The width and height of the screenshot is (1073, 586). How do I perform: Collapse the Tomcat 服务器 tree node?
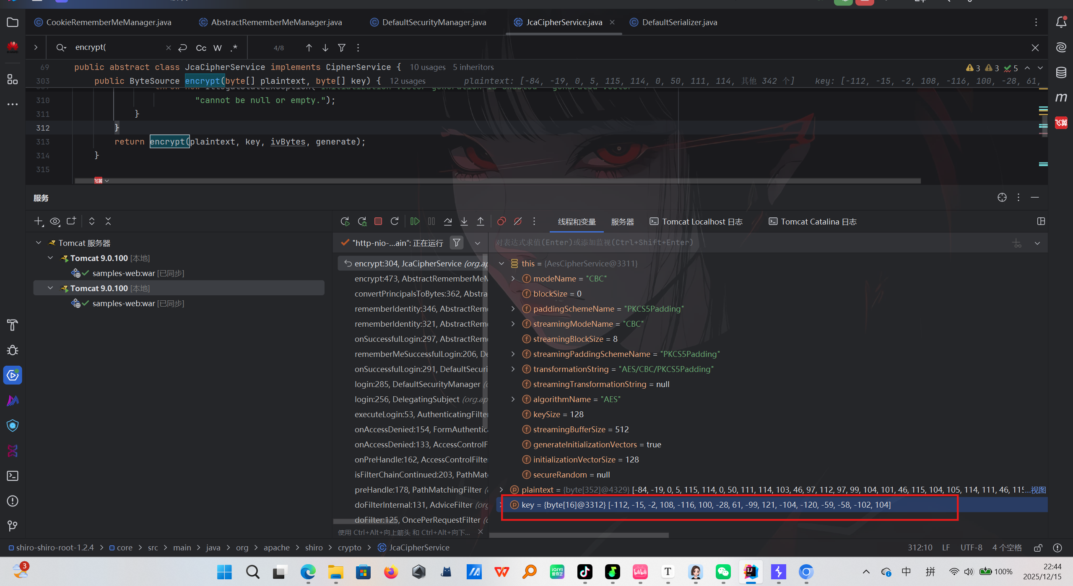39,243
